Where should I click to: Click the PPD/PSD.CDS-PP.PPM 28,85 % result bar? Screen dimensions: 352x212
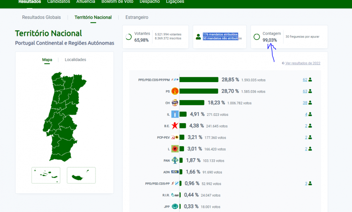(199, 79)
